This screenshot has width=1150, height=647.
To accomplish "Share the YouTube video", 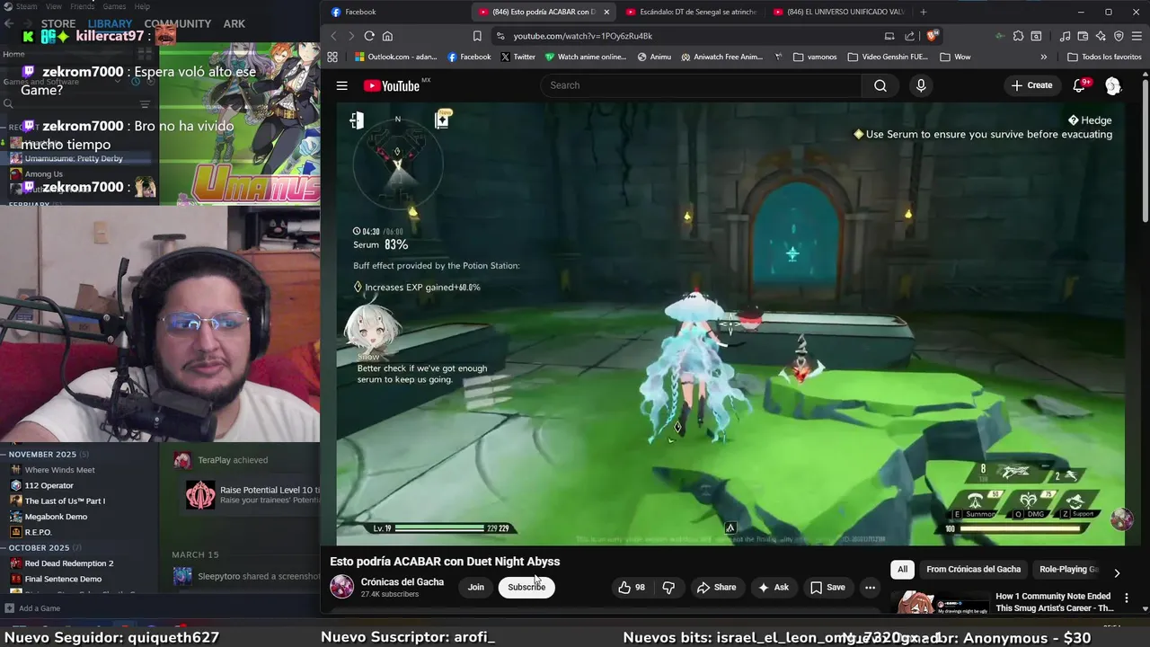I will tap(716, 587).
